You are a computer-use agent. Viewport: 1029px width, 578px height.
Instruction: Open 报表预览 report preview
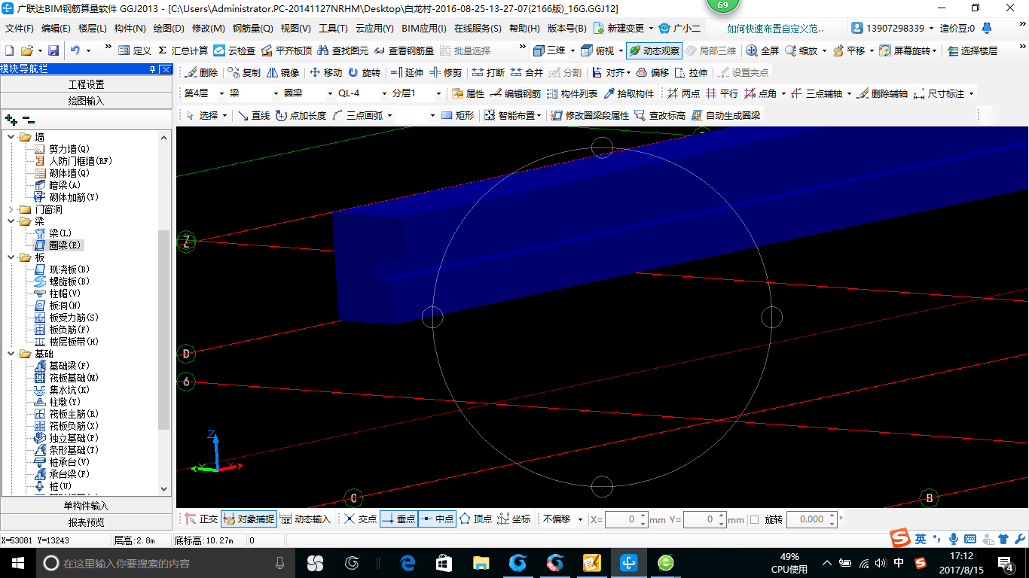[x=86, y=522]
